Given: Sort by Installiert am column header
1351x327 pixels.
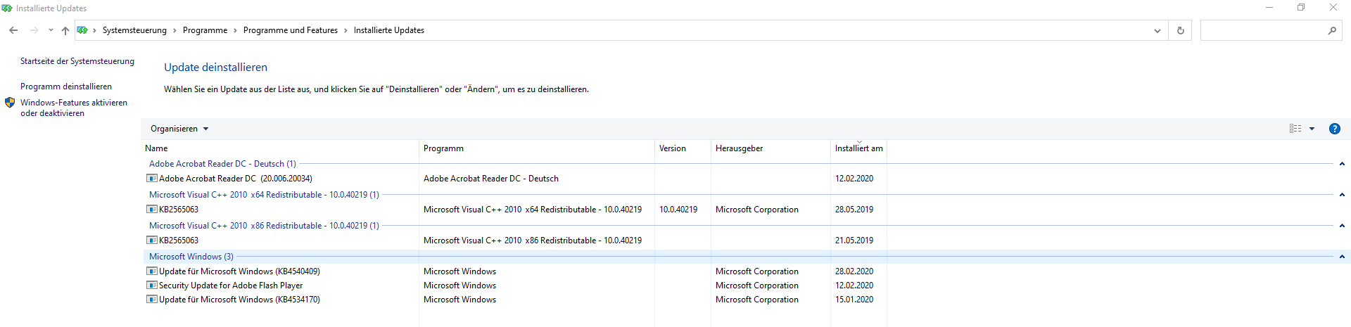Looking at the screenshot, I should point(858,148).
